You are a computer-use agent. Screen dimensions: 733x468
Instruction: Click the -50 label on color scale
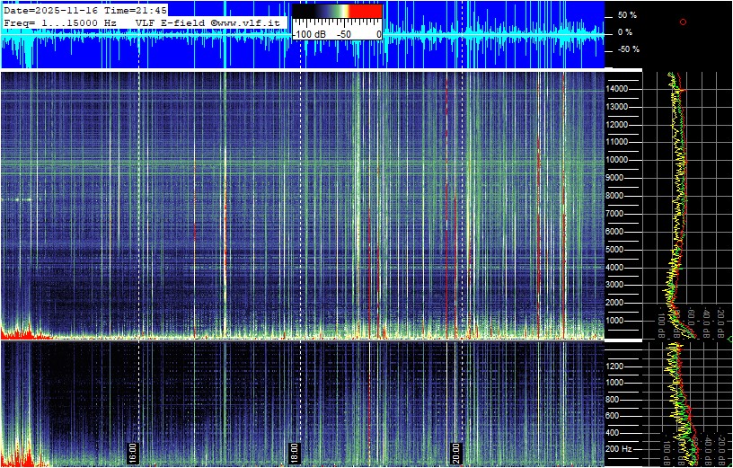pos(343,34)
